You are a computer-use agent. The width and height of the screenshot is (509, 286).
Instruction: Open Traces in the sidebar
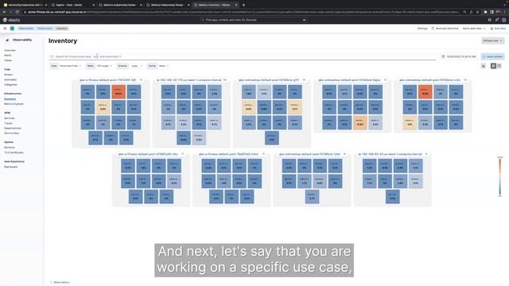tap(8, 123)
